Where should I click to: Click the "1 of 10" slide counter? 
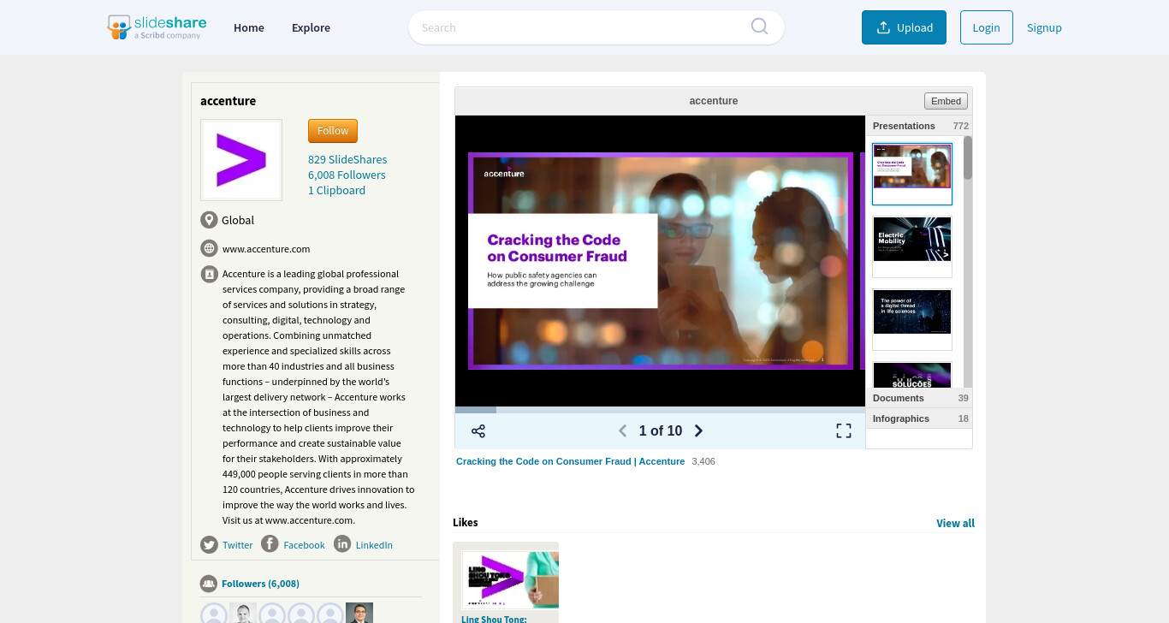(x=661, y=430)
